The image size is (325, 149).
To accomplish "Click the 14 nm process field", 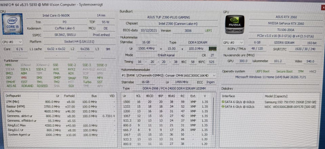I will [x=101, y=16].
